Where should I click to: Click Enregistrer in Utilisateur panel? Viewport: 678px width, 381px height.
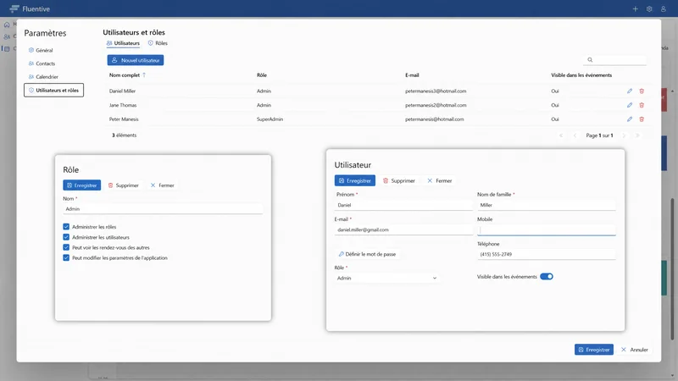(x=355, y=180)
